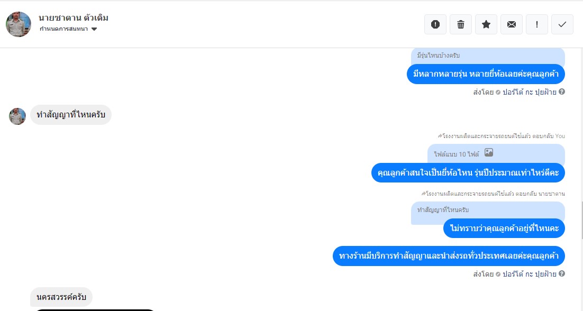Mark conversation done with checkmark icon

tap(562, 24)
